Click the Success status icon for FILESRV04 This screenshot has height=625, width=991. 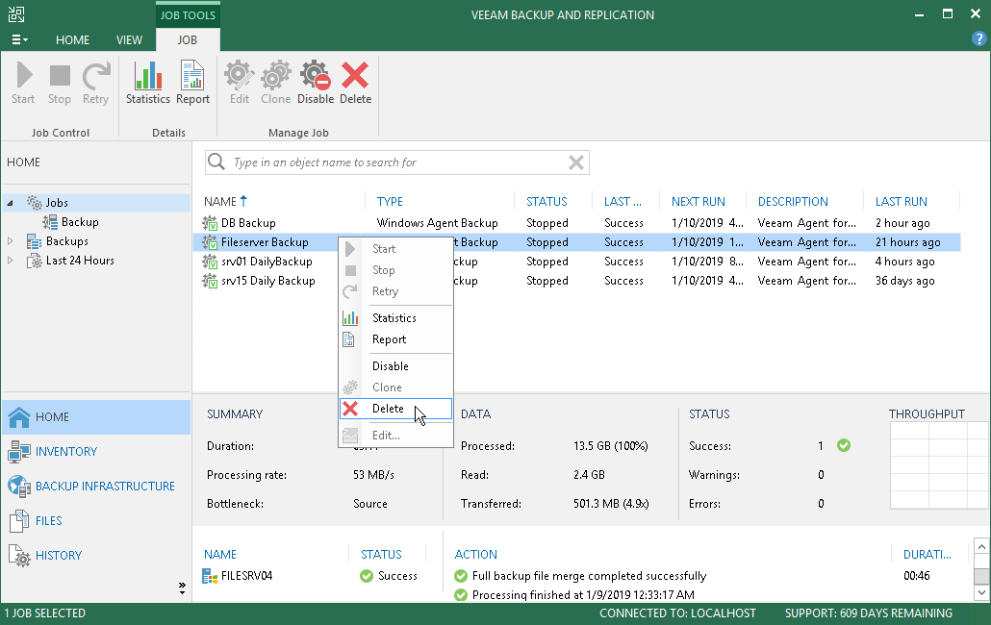pos(367,576)
